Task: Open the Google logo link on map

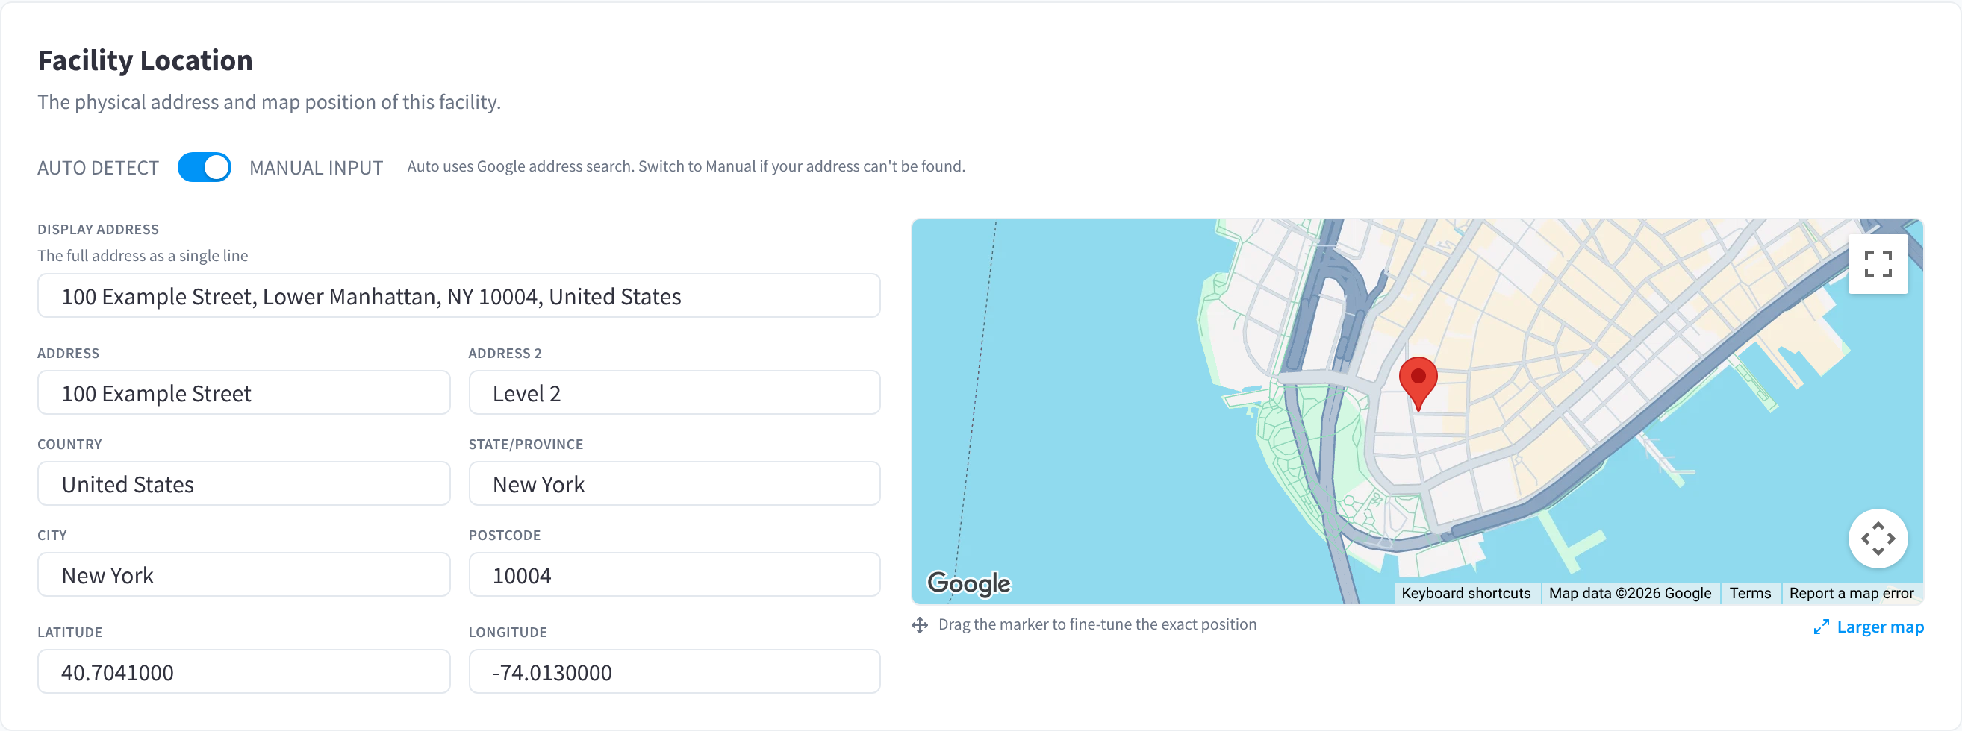Action: [969, 583]
